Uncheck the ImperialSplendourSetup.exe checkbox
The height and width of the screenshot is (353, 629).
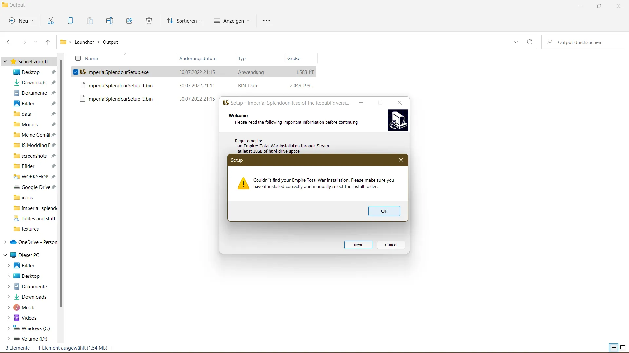pyautogui.click(x=76, y=72)
